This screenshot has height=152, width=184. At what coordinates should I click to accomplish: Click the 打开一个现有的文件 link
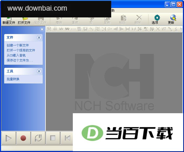pos(21,50)
